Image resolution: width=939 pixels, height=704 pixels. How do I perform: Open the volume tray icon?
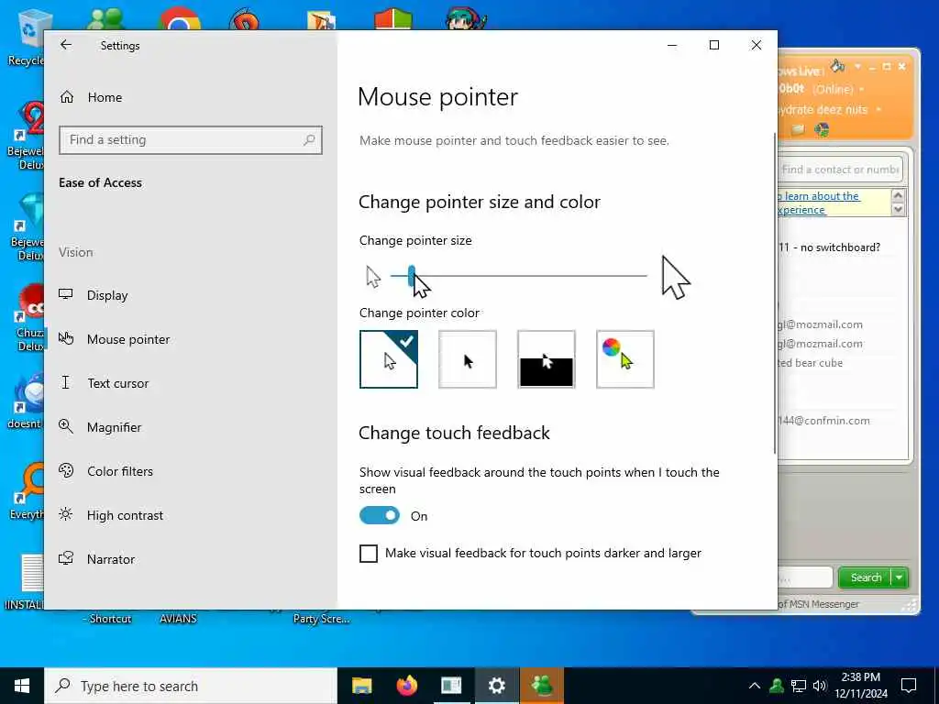tap(819, 686)
